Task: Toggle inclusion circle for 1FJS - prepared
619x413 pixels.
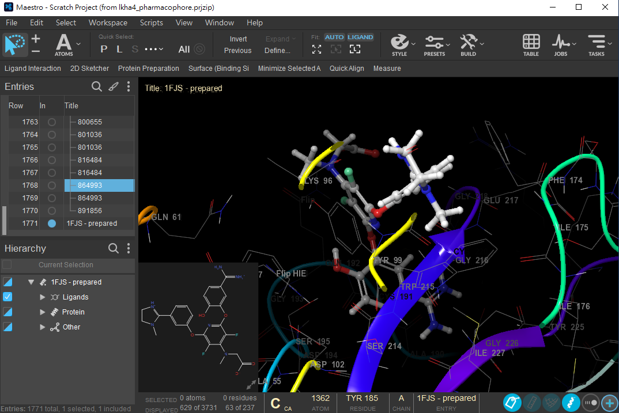Action: [x=52, y=223]
